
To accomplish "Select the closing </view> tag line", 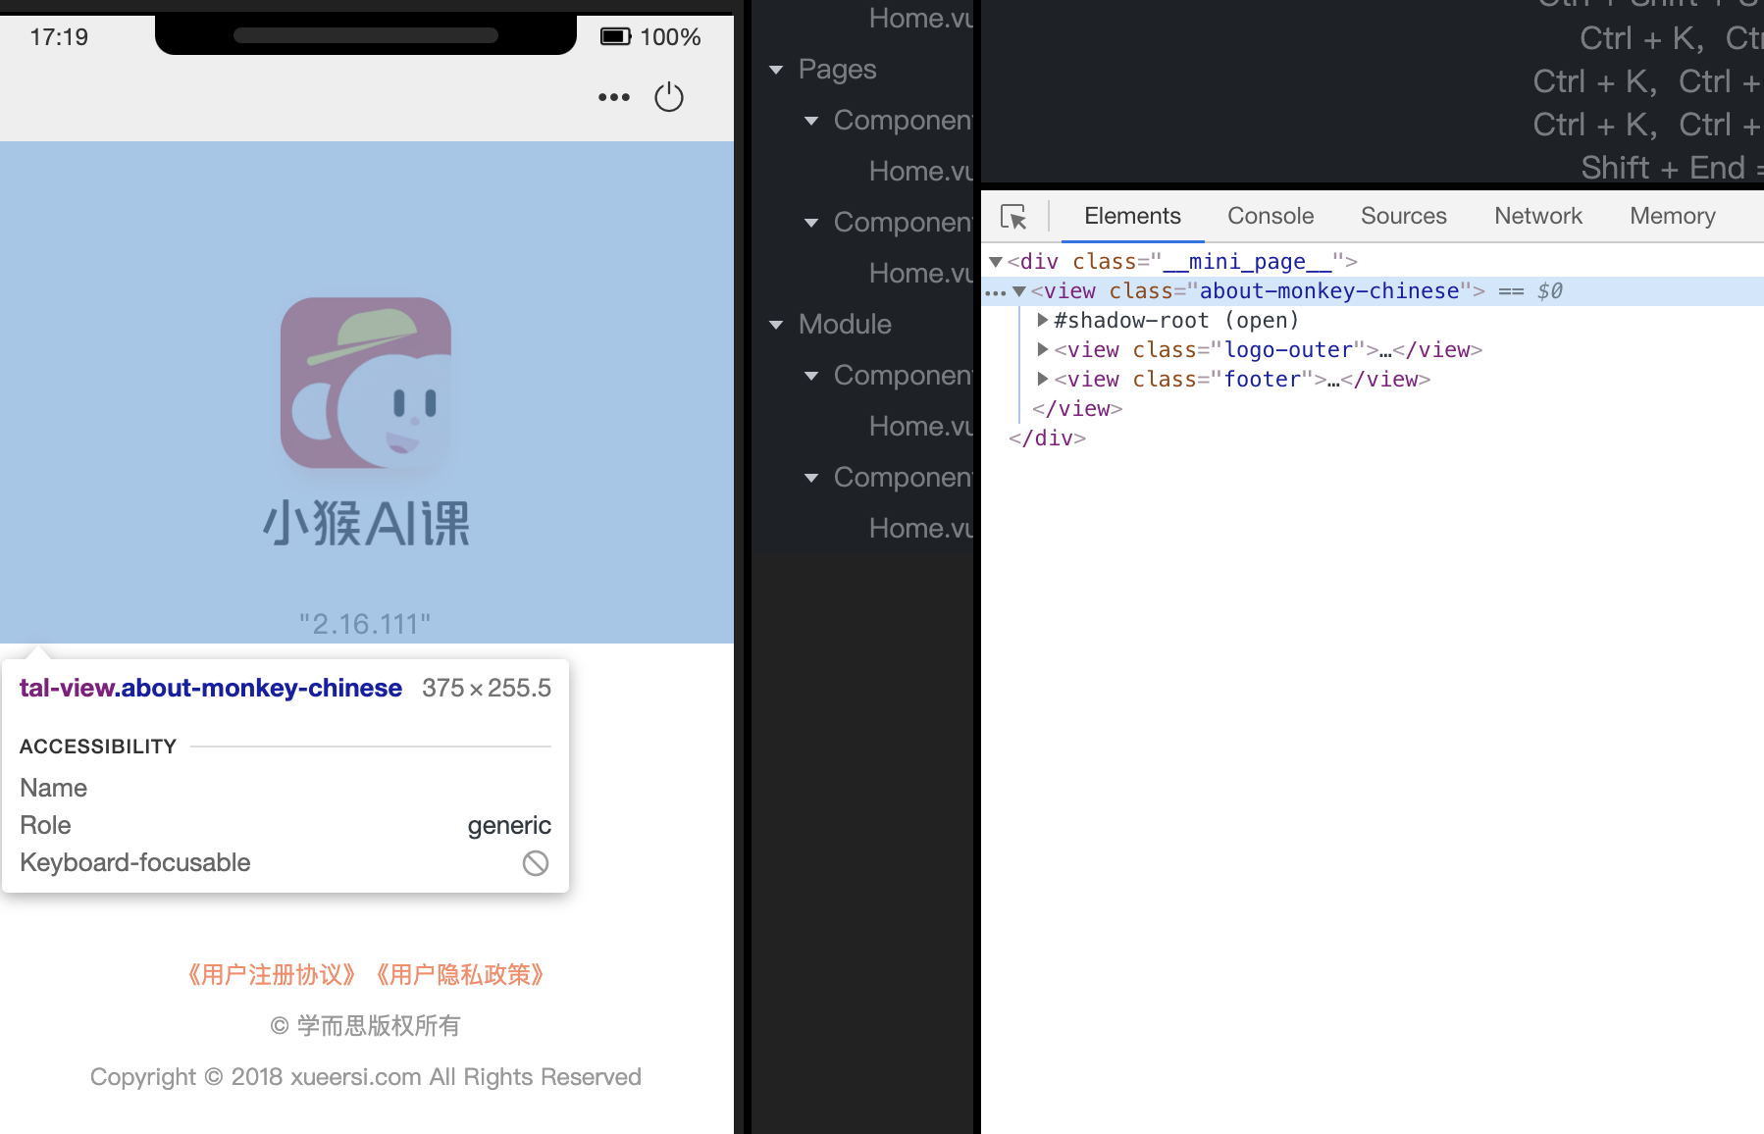I will [1077, 408].
